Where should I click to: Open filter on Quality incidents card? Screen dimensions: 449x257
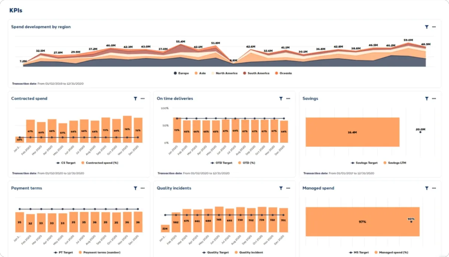pyautogui.click(x=281, y=188)
